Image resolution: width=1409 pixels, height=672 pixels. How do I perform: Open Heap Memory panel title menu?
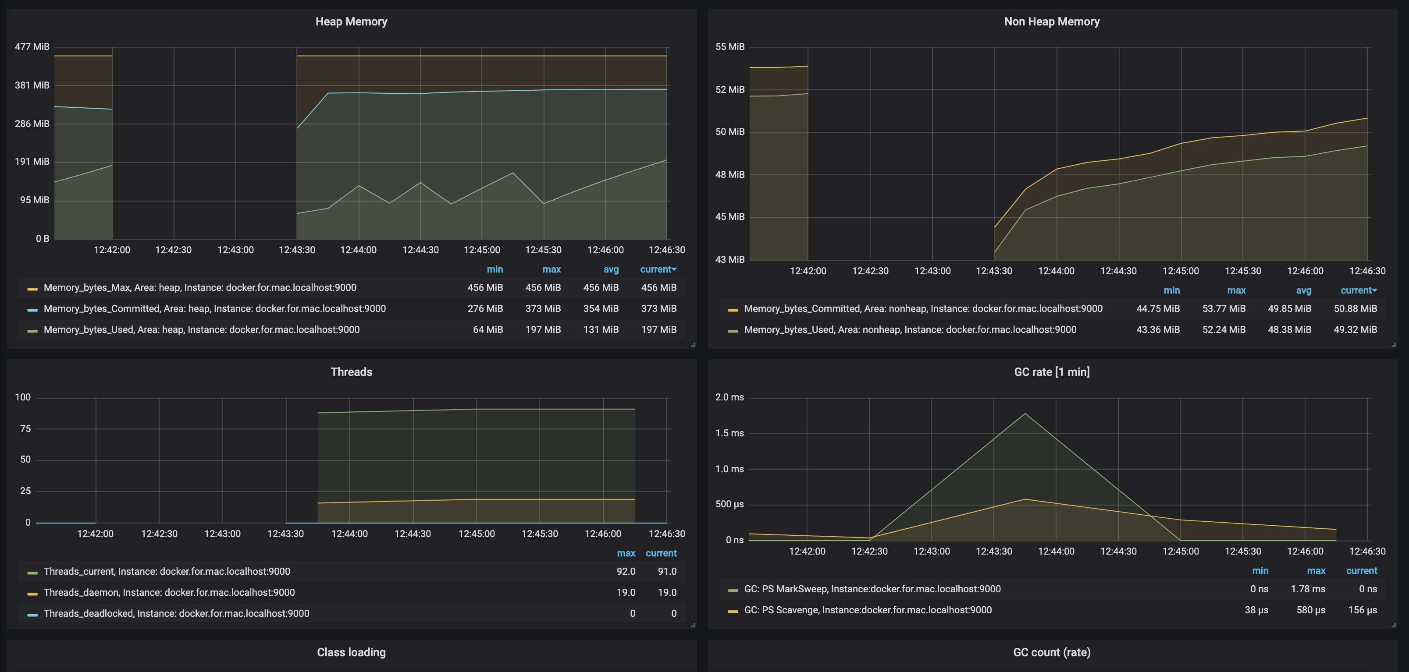[351, 22]
